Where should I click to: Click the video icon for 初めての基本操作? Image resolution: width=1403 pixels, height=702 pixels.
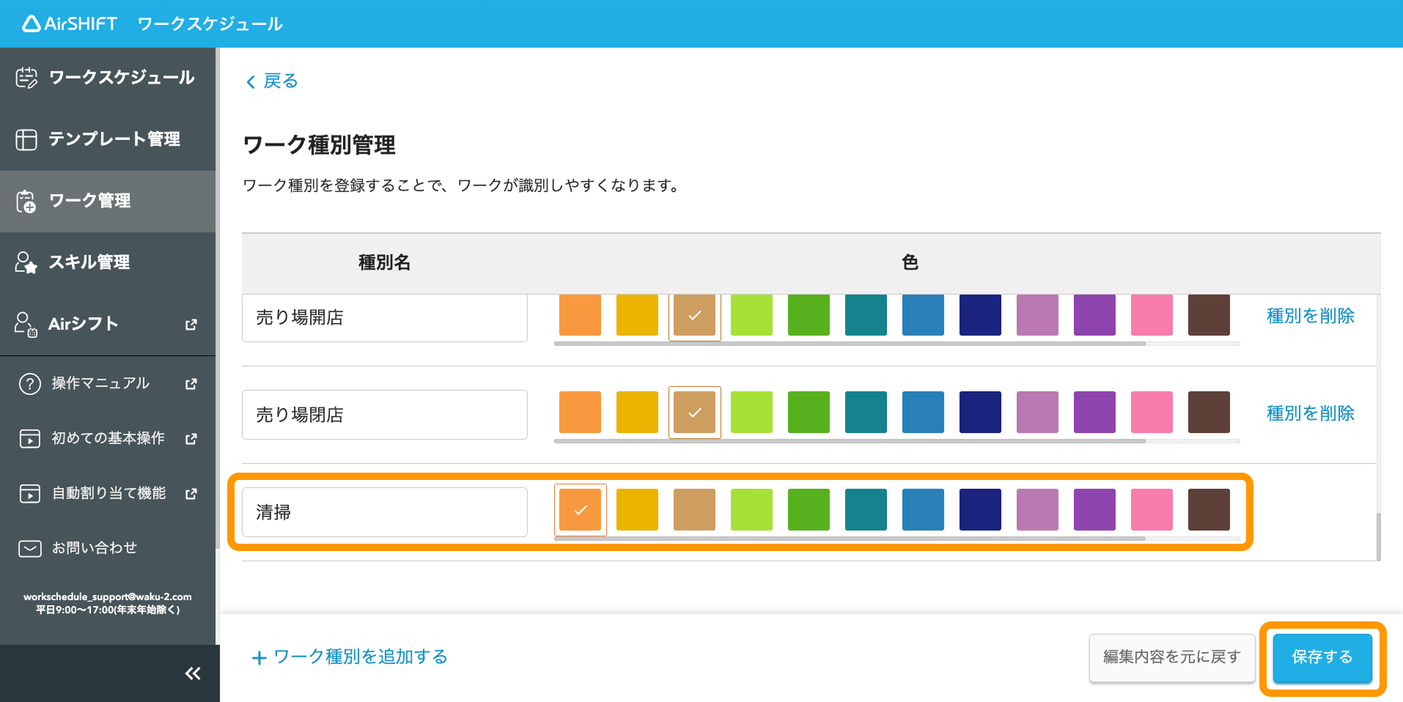coord(29,438)
